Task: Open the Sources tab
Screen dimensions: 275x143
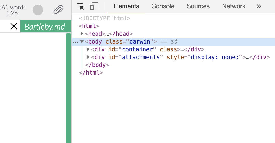Action: tap(198, 6)
